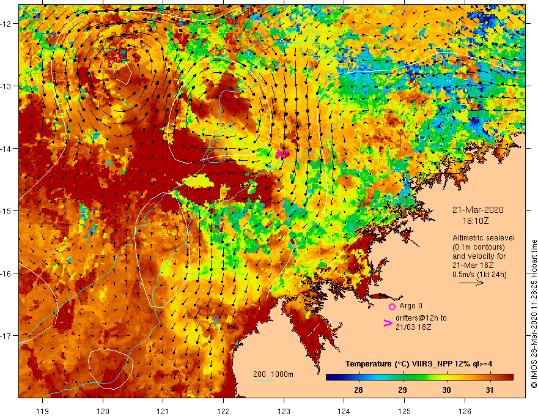The width and height of the screenshot is (538, 416).
Task: Click the -12 latitude axis label
Action: pos(7,24)
